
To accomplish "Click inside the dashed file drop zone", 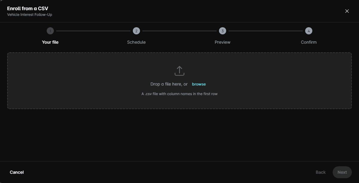I will pos(180,81).
